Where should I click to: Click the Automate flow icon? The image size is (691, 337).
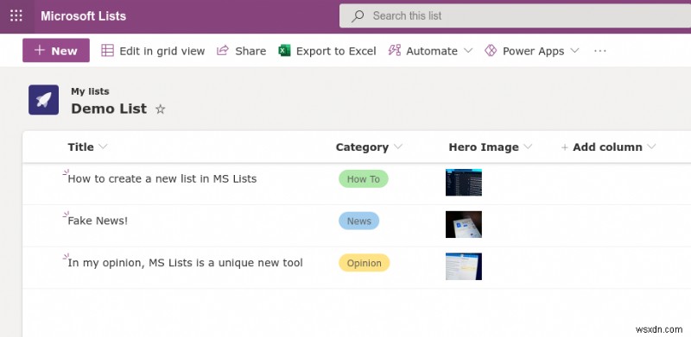[x=394, y=51]
